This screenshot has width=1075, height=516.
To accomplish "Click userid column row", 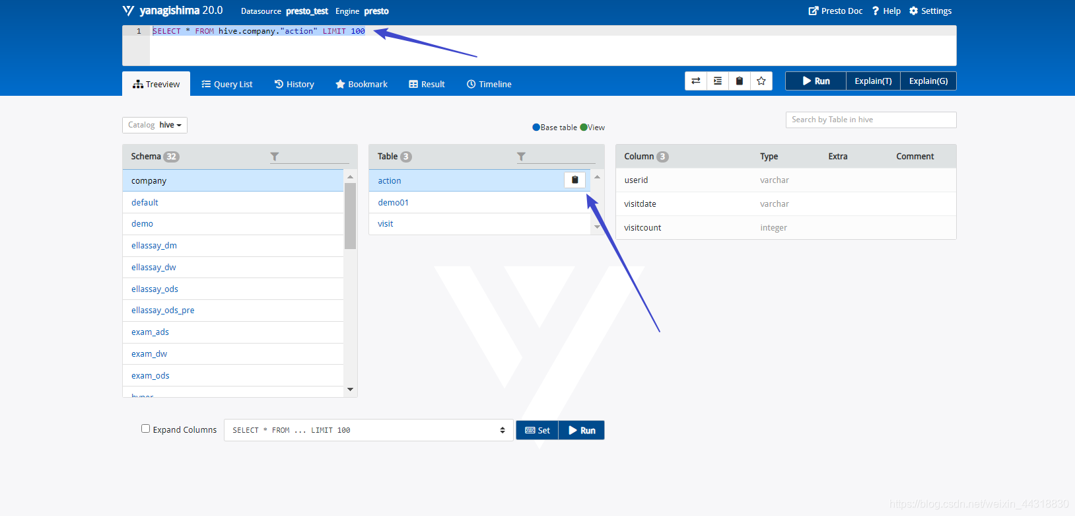I will [x=786, y=180].
